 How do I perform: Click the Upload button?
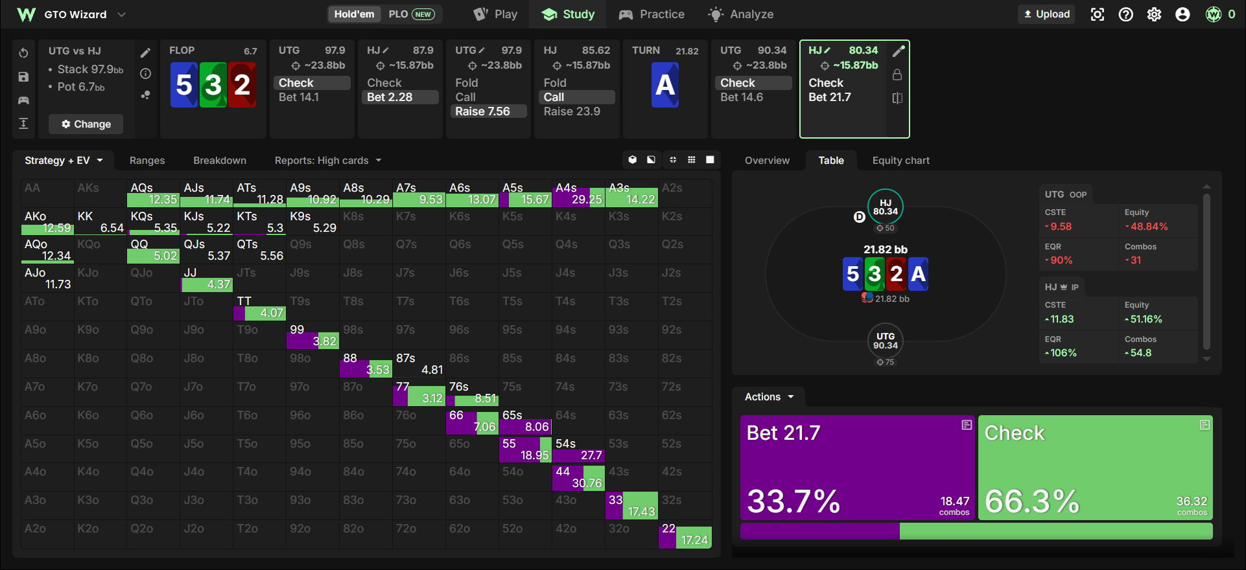(1046, 14)
